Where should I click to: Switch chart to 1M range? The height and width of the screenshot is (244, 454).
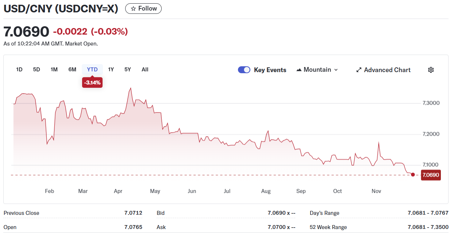coord(54,70)
